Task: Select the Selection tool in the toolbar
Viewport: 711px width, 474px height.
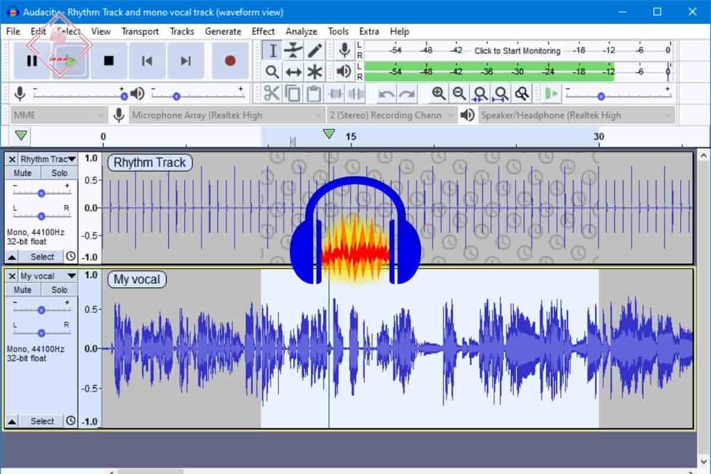Action: (x=273, y=50)
